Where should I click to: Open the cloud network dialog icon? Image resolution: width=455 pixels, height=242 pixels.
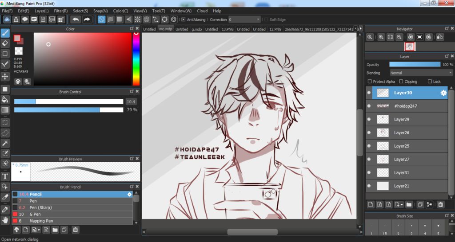pyautogui.click(x=7, y=20)
